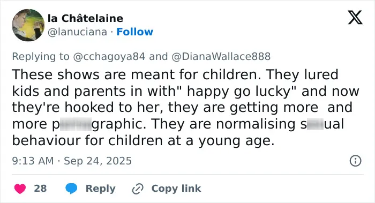Image resolution: width=375 pixels, height=203 pixels.
Task: Click the Reply text label
Action: 101,189
